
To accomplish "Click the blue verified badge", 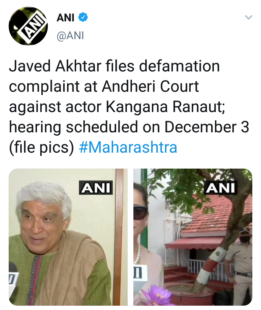I will tap(83, 17).
